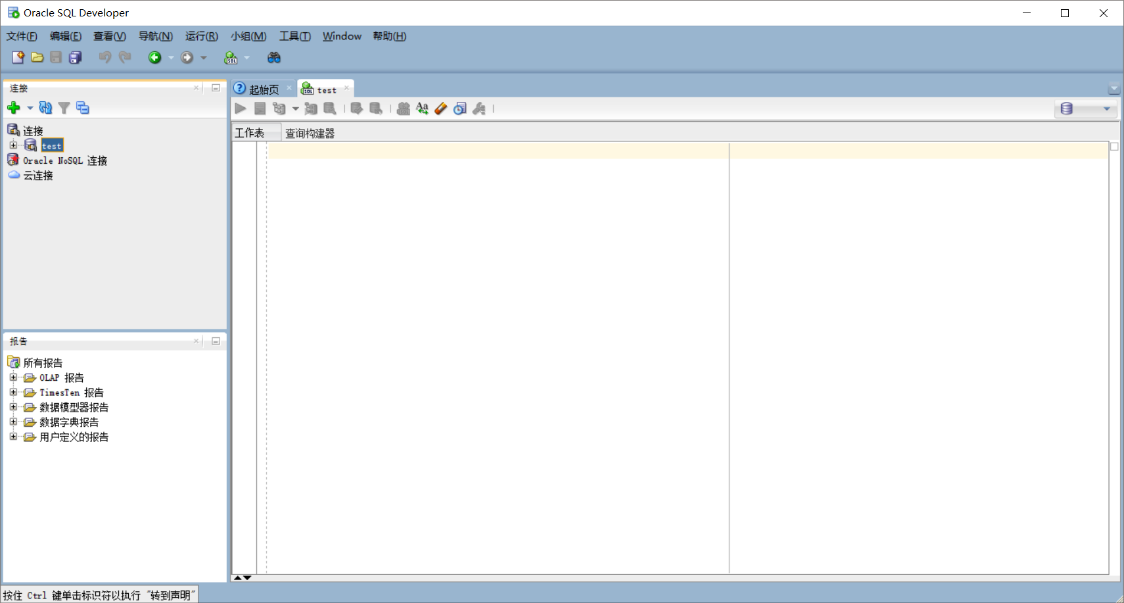Viewport: 1124px width, 603px height.
Task: Click the Explain Plan icon
Action: (279, 109)
